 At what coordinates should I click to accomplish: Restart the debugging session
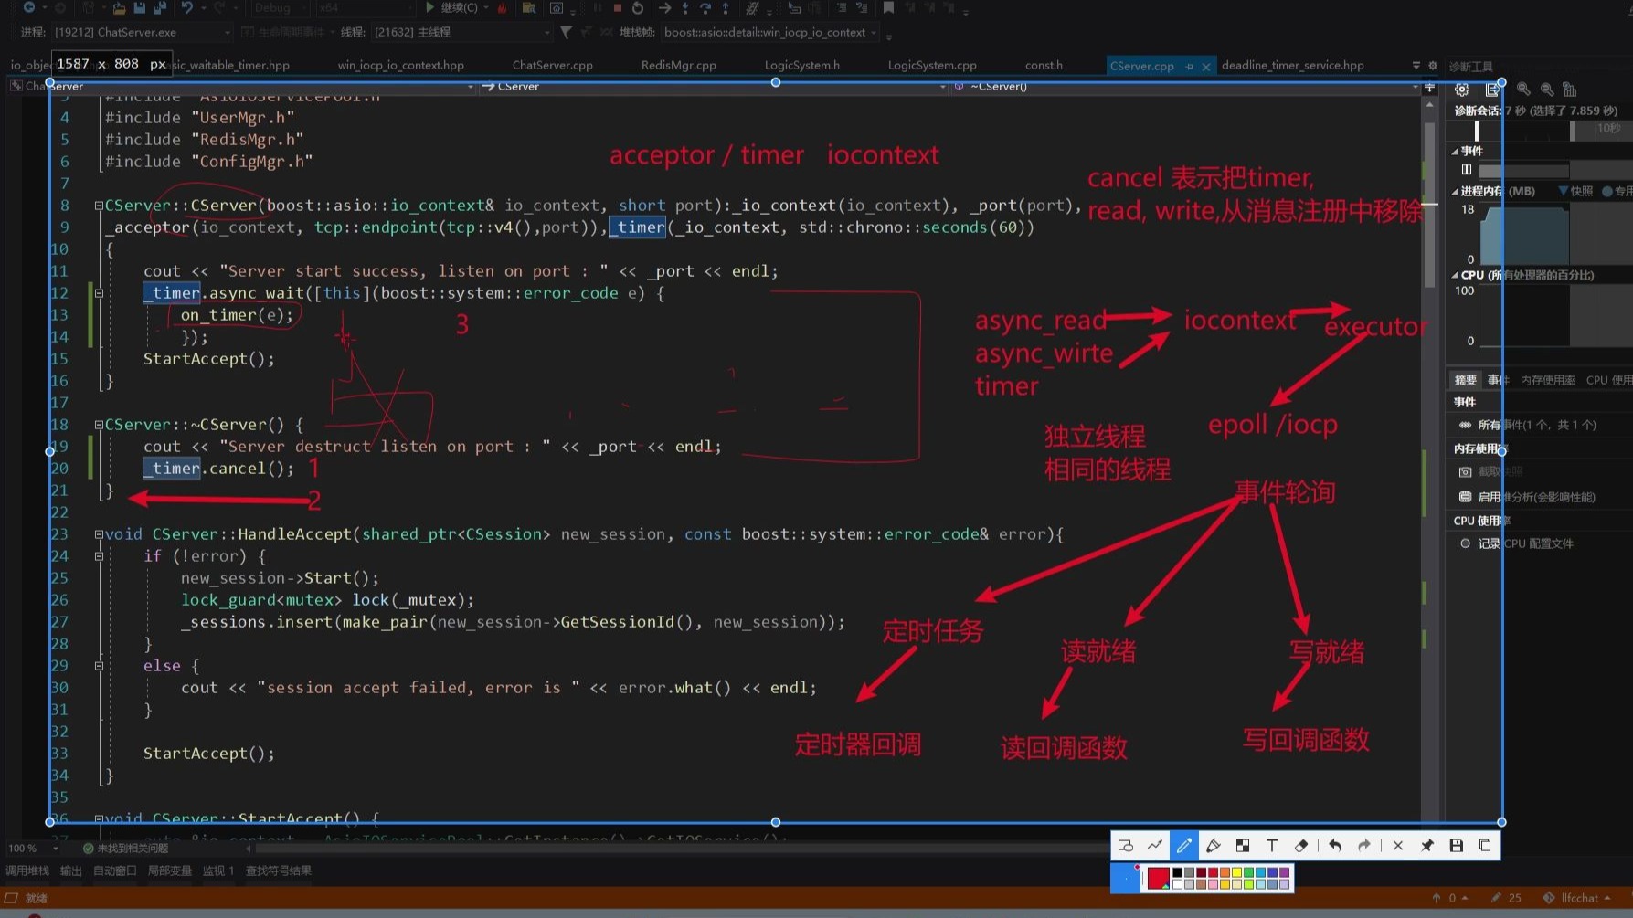(x=638, y=8)
